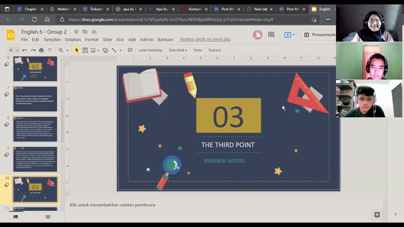This screenshot has height=227, width=404.
Task: Open the new slide layout dropdown arrow
Action: 17,50
